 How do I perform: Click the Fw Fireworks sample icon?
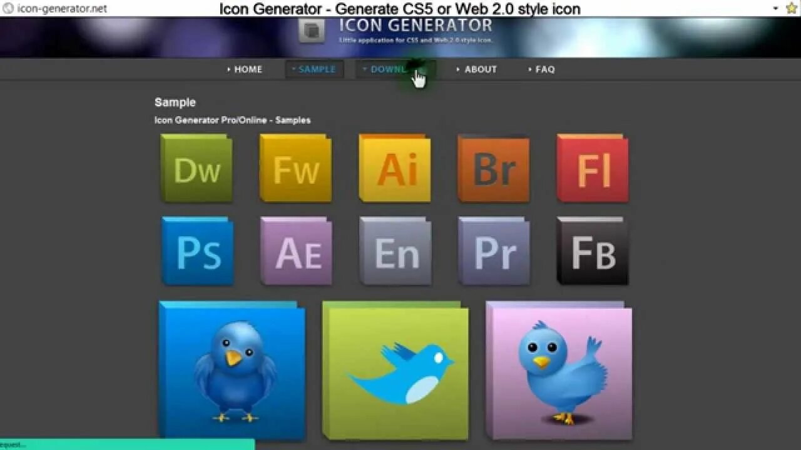click(295, 168)
